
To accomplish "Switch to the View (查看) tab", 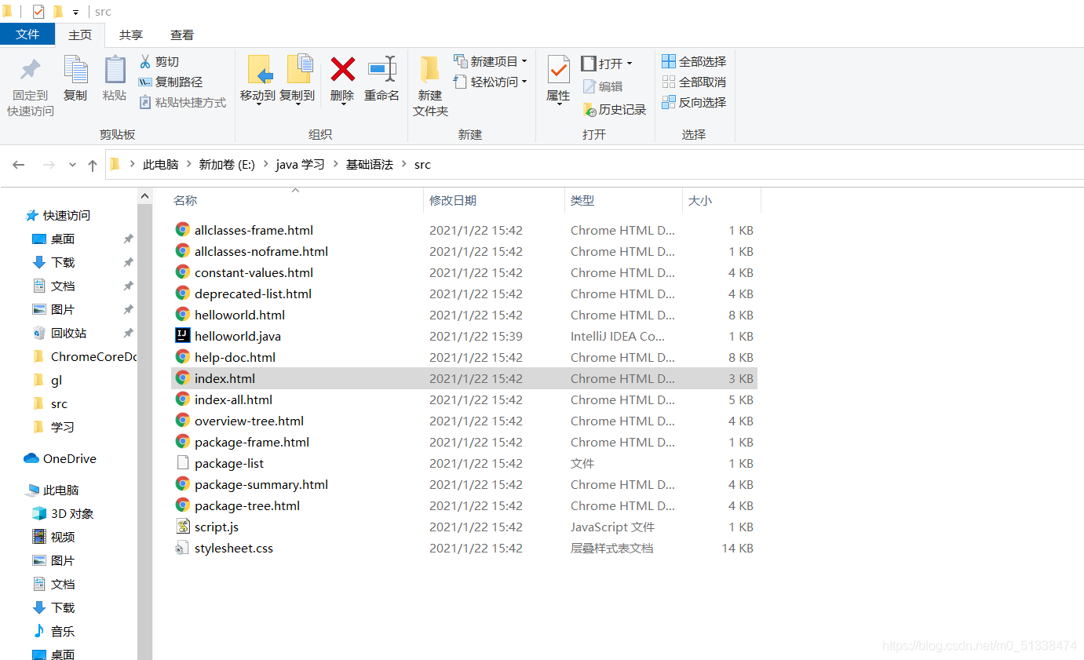I will 182,35.
